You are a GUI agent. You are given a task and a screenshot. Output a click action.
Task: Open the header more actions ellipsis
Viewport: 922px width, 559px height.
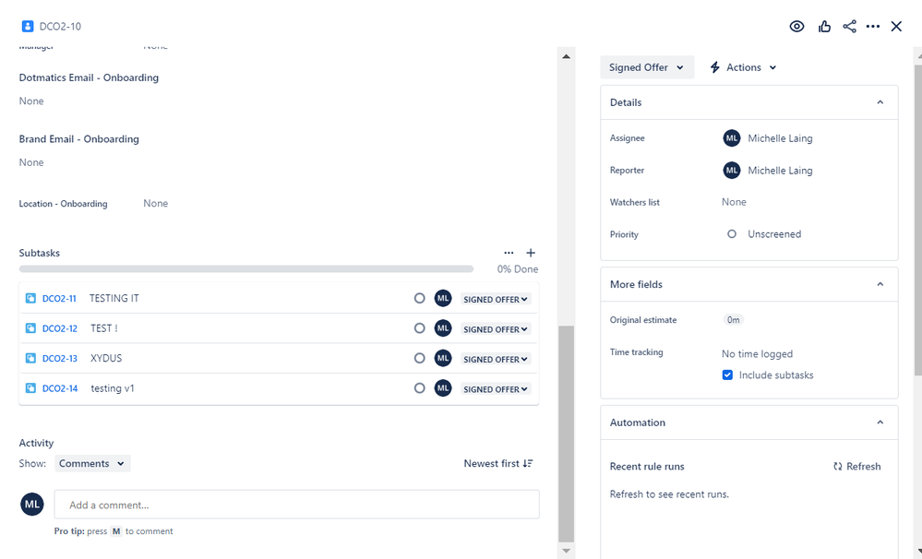coord(873,27)
